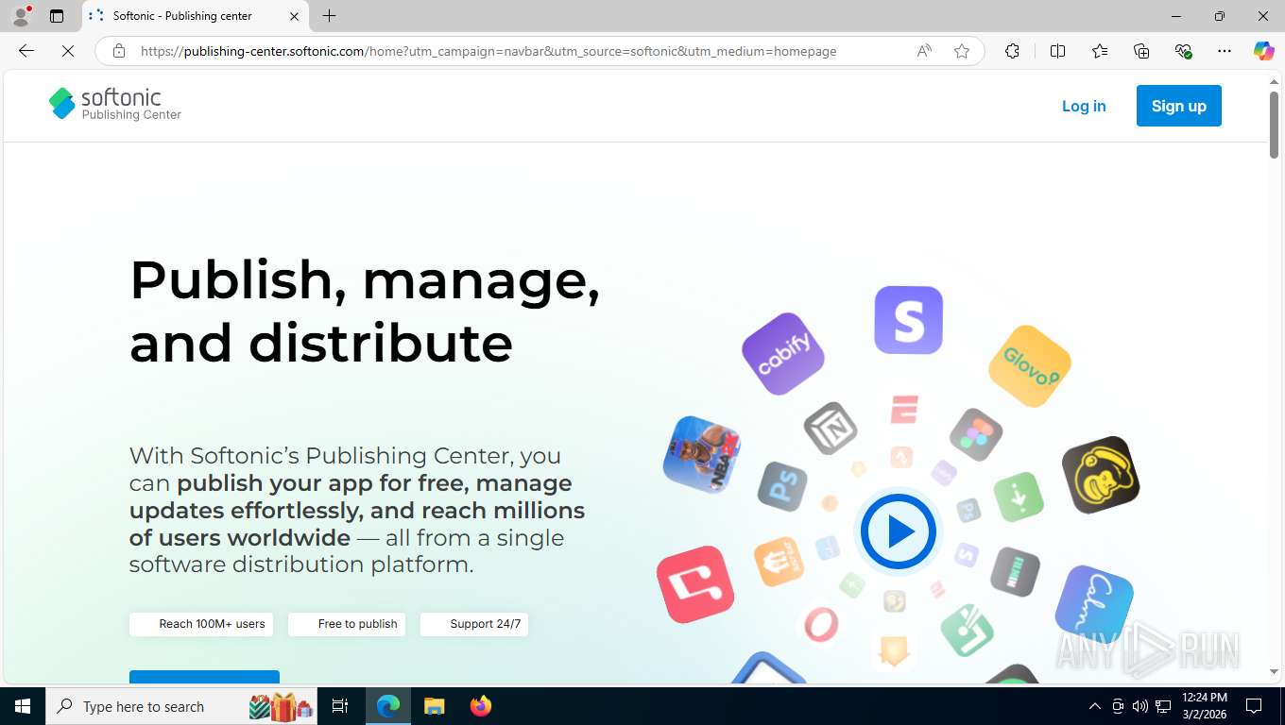
Task: Close the Softonic - Publishing center tab
Action: (294, 16)
